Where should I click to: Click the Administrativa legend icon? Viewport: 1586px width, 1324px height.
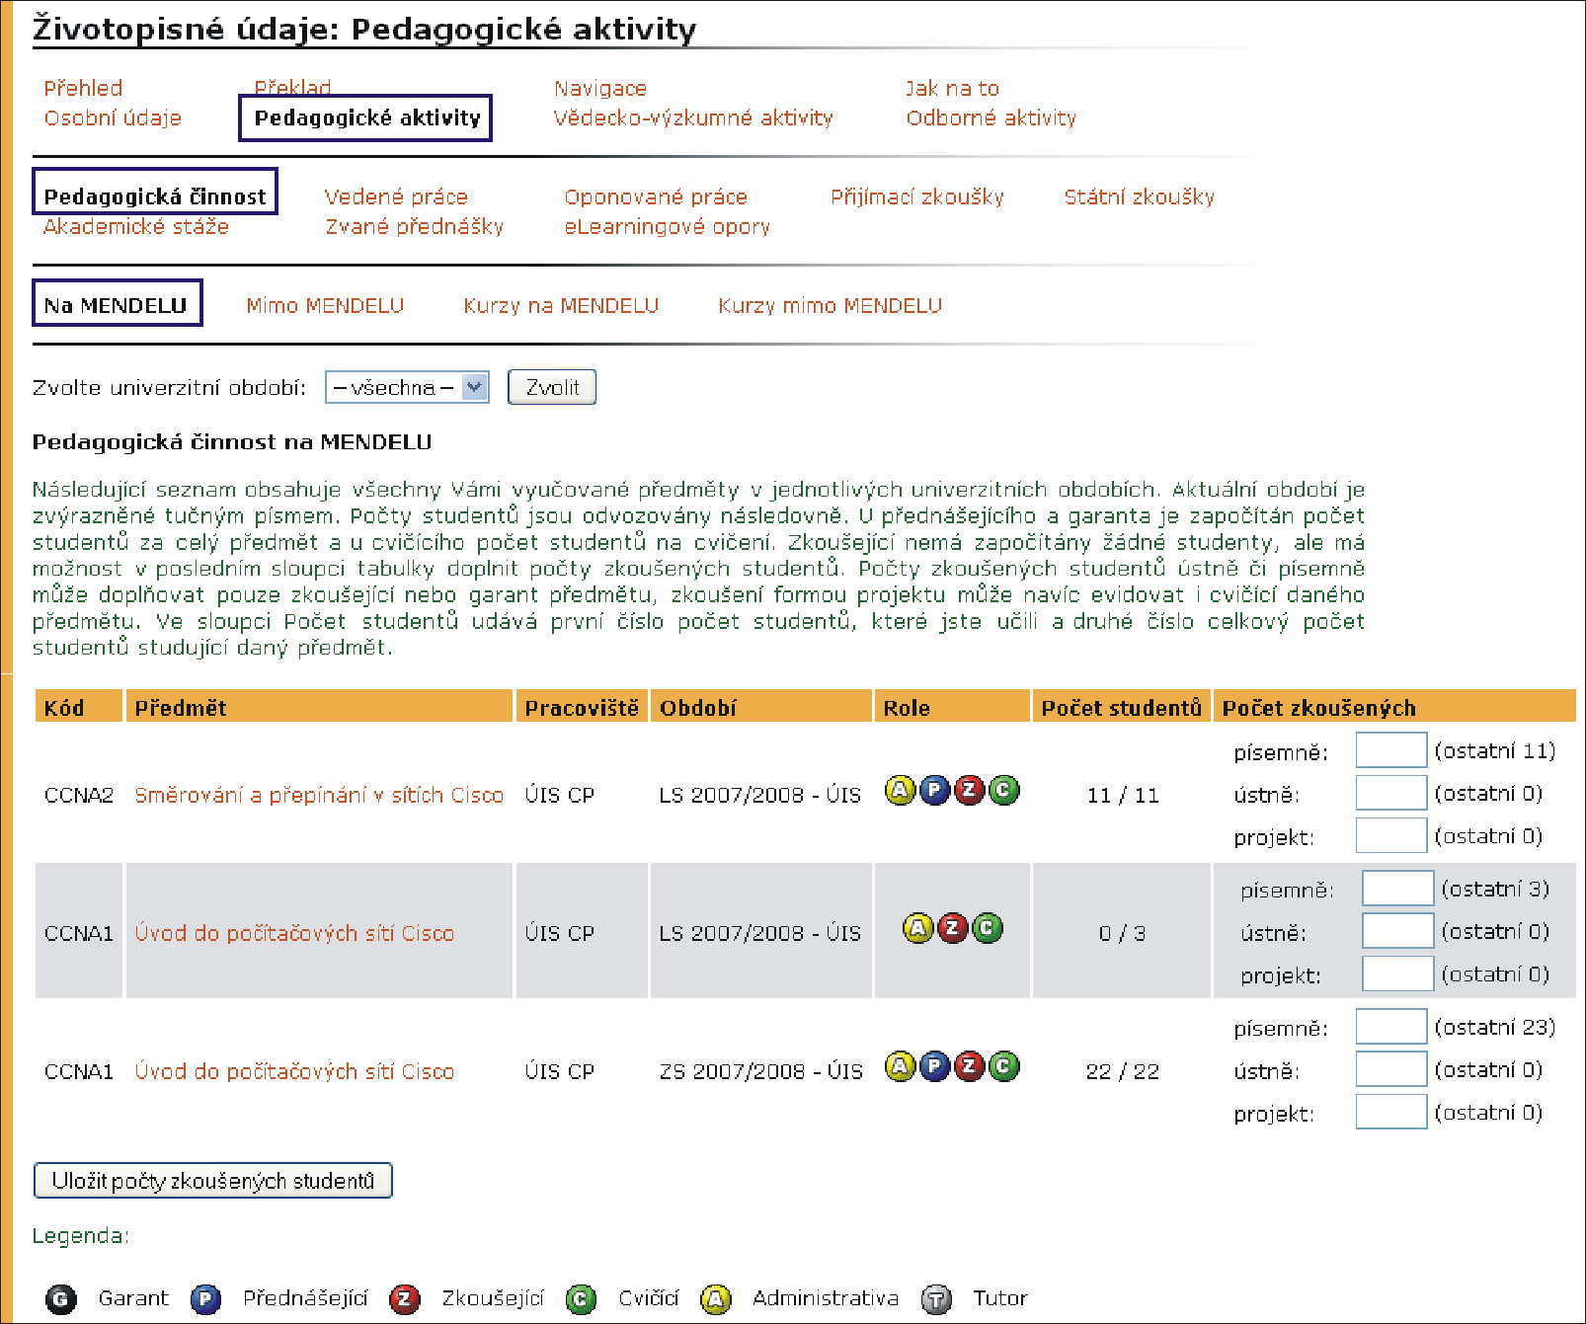point(715,1299)
